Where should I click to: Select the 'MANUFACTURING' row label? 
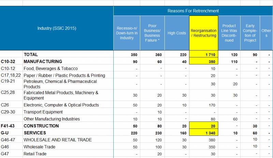coord(43,61)
